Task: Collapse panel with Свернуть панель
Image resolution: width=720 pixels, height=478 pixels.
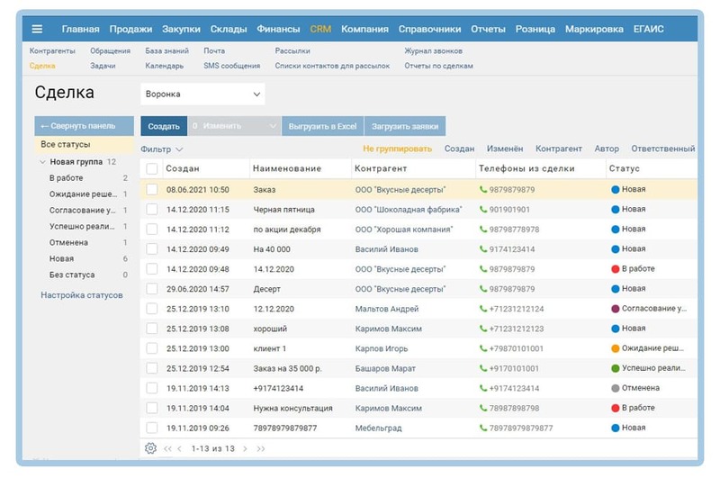Action: pyautogui.click(x=84, y=126)
